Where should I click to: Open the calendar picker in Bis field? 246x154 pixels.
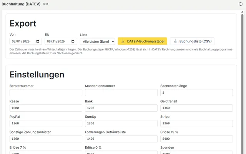(73, 41)
